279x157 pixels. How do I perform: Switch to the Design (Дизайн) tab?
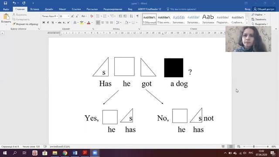49,9
